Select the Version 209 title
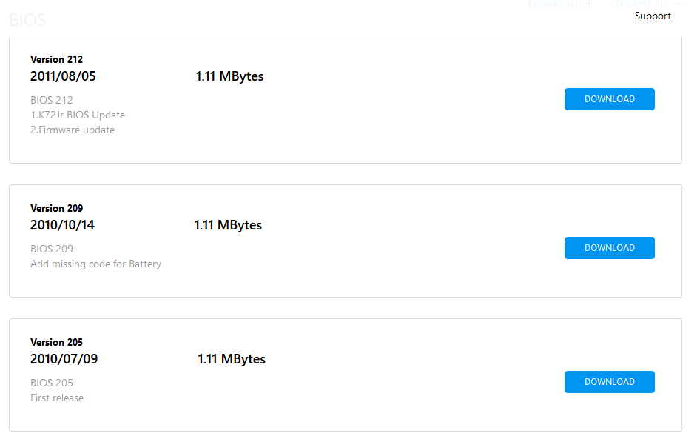Viewport: 697px width, 439px height. coord(56,208)
